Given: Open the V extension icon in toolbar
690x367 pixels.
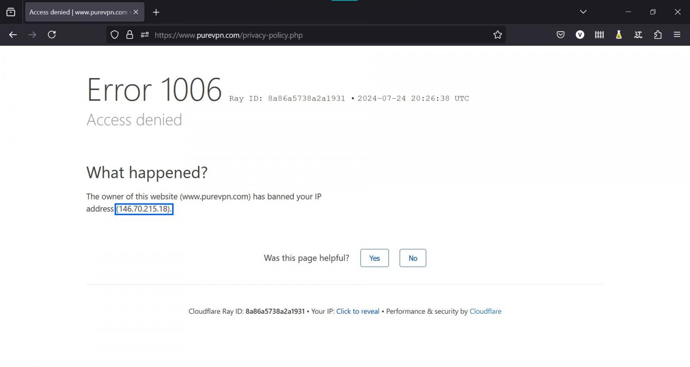Looking at the screenshot, I should click(x=580, y=35).
